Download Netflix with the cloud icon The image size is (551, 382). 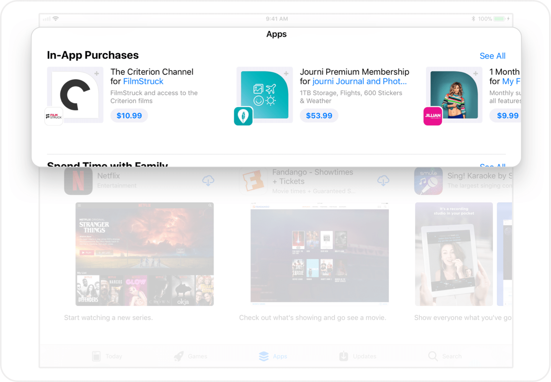[x=208, y=180]
